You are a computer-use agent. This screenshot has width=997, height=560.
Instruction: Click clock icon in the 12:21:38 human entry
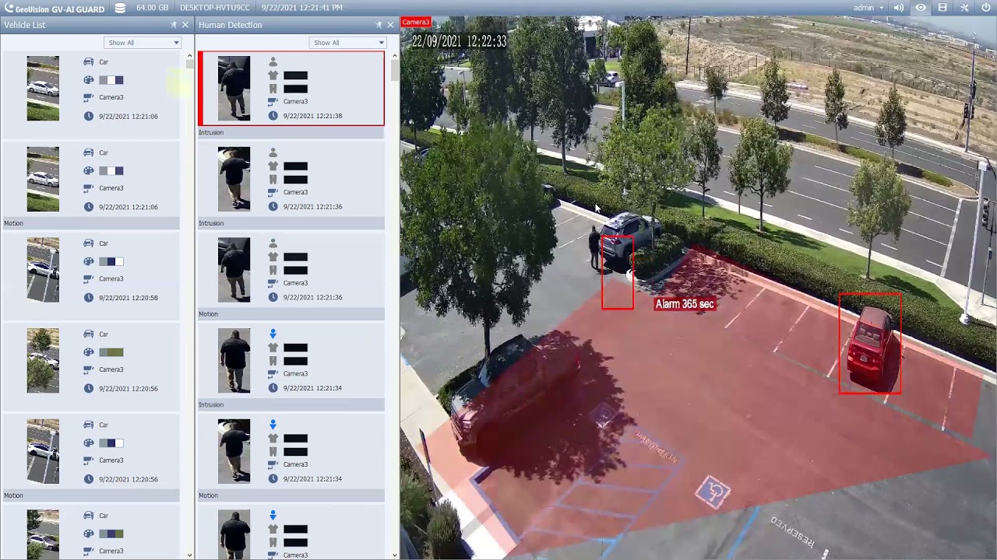[273, 116]
